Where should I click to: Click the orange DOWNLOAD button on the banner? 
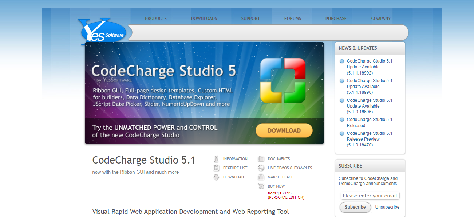pyautogui.click(x=284, y=130)
